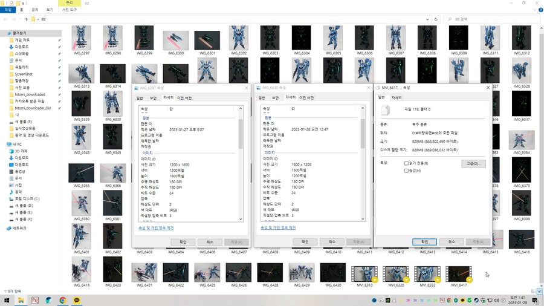The image size is (544, 306).
Task: Open the 공유 ribbon tab
Action: (34, 10)
